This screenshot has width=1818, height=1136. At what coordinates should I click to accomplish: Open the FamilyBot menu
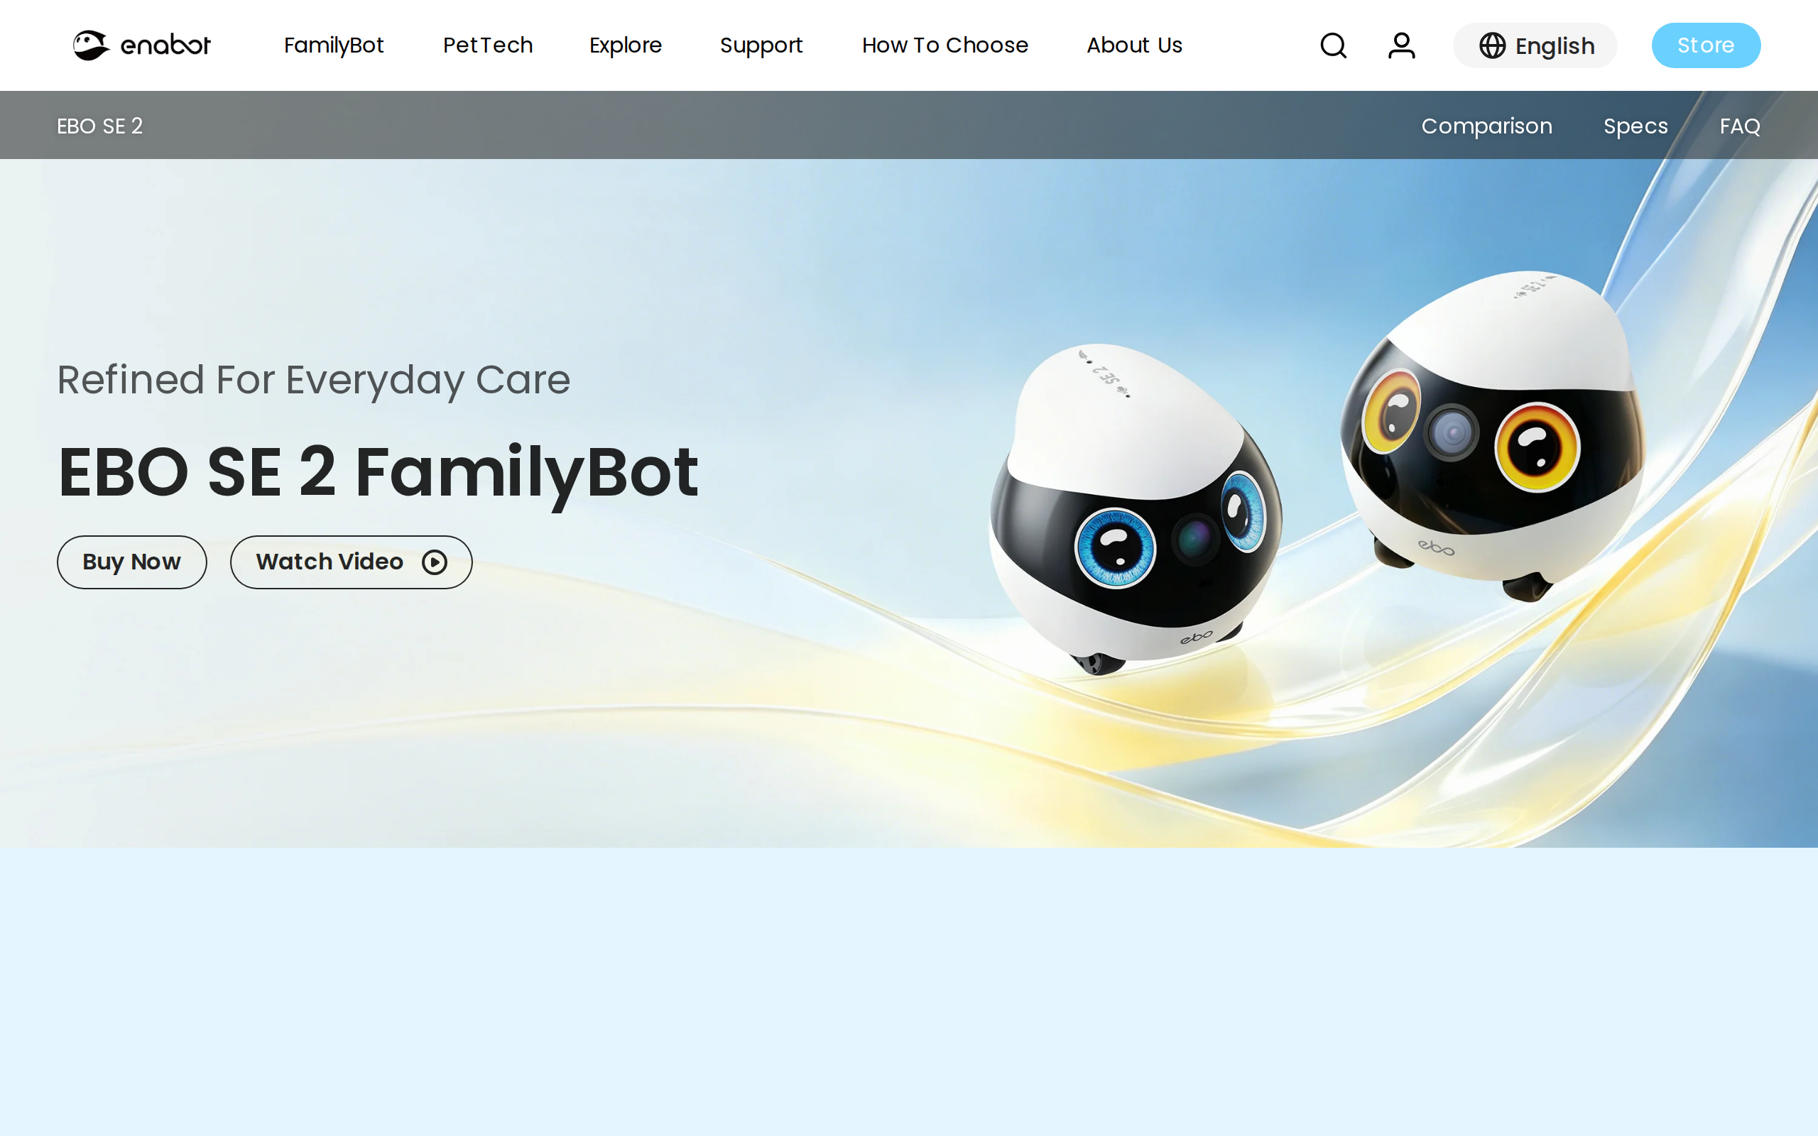point(334,45)
